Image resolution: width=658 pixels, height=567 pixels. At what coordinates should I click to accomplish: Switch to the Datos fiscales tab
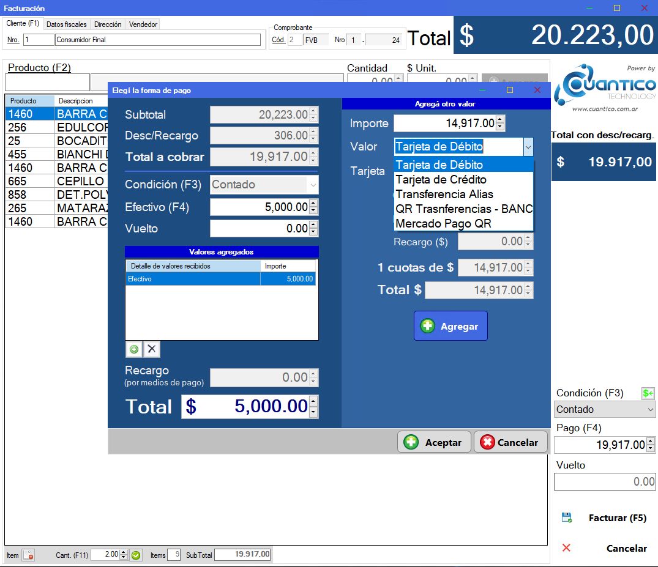[x=66, y=24]
